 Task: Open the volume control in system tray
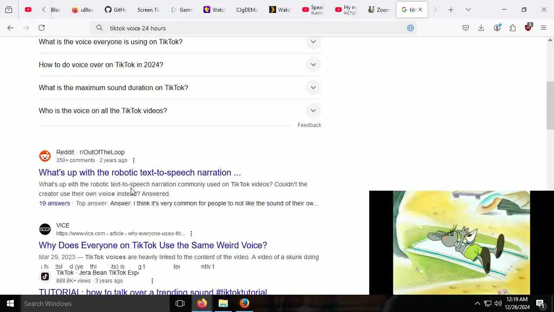(x=498, y=303)
